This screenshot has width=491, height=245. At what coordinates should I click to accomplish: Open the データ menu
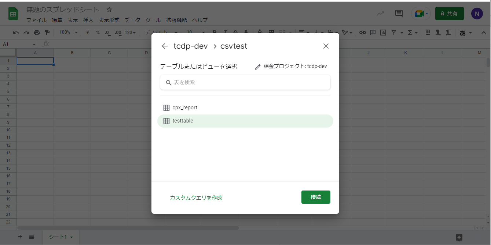[132, 20]
